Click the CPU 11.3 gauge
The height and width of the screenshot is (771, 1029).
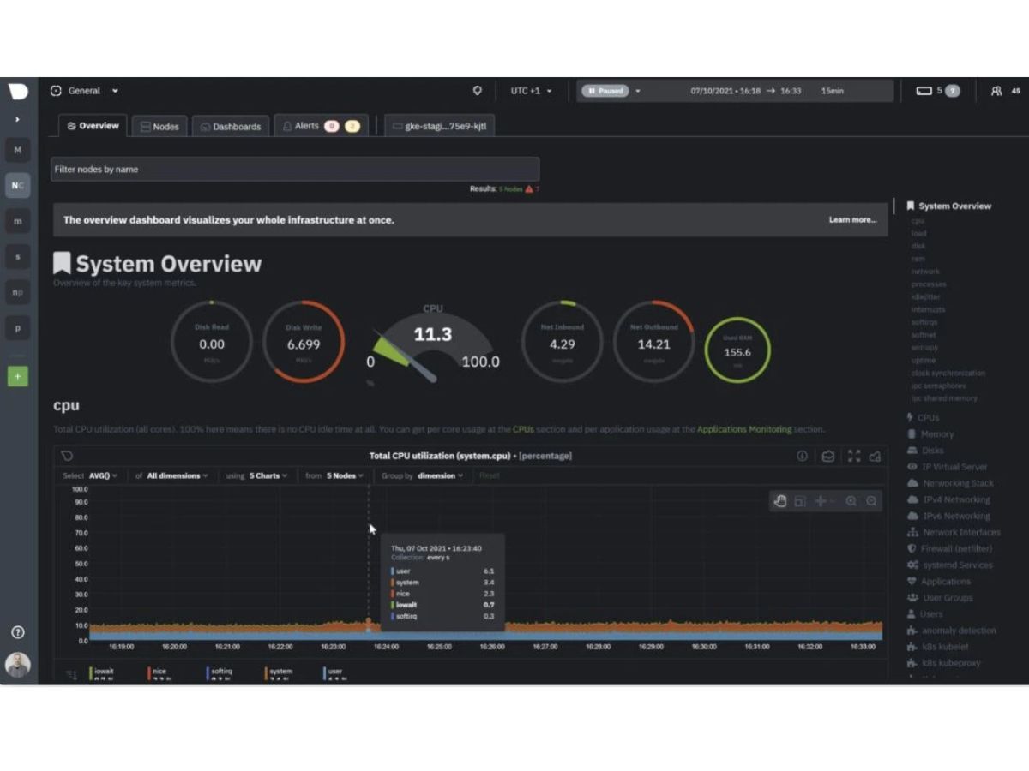click(433, 343)
